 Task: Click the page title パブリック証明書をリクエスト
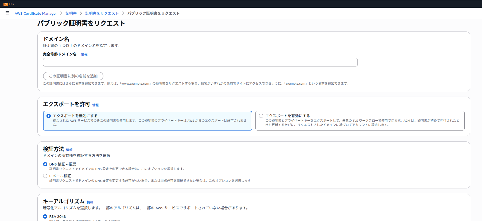coord(81,23)
